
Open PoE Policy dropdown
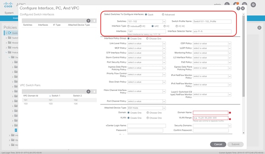[x=229, y=63]
